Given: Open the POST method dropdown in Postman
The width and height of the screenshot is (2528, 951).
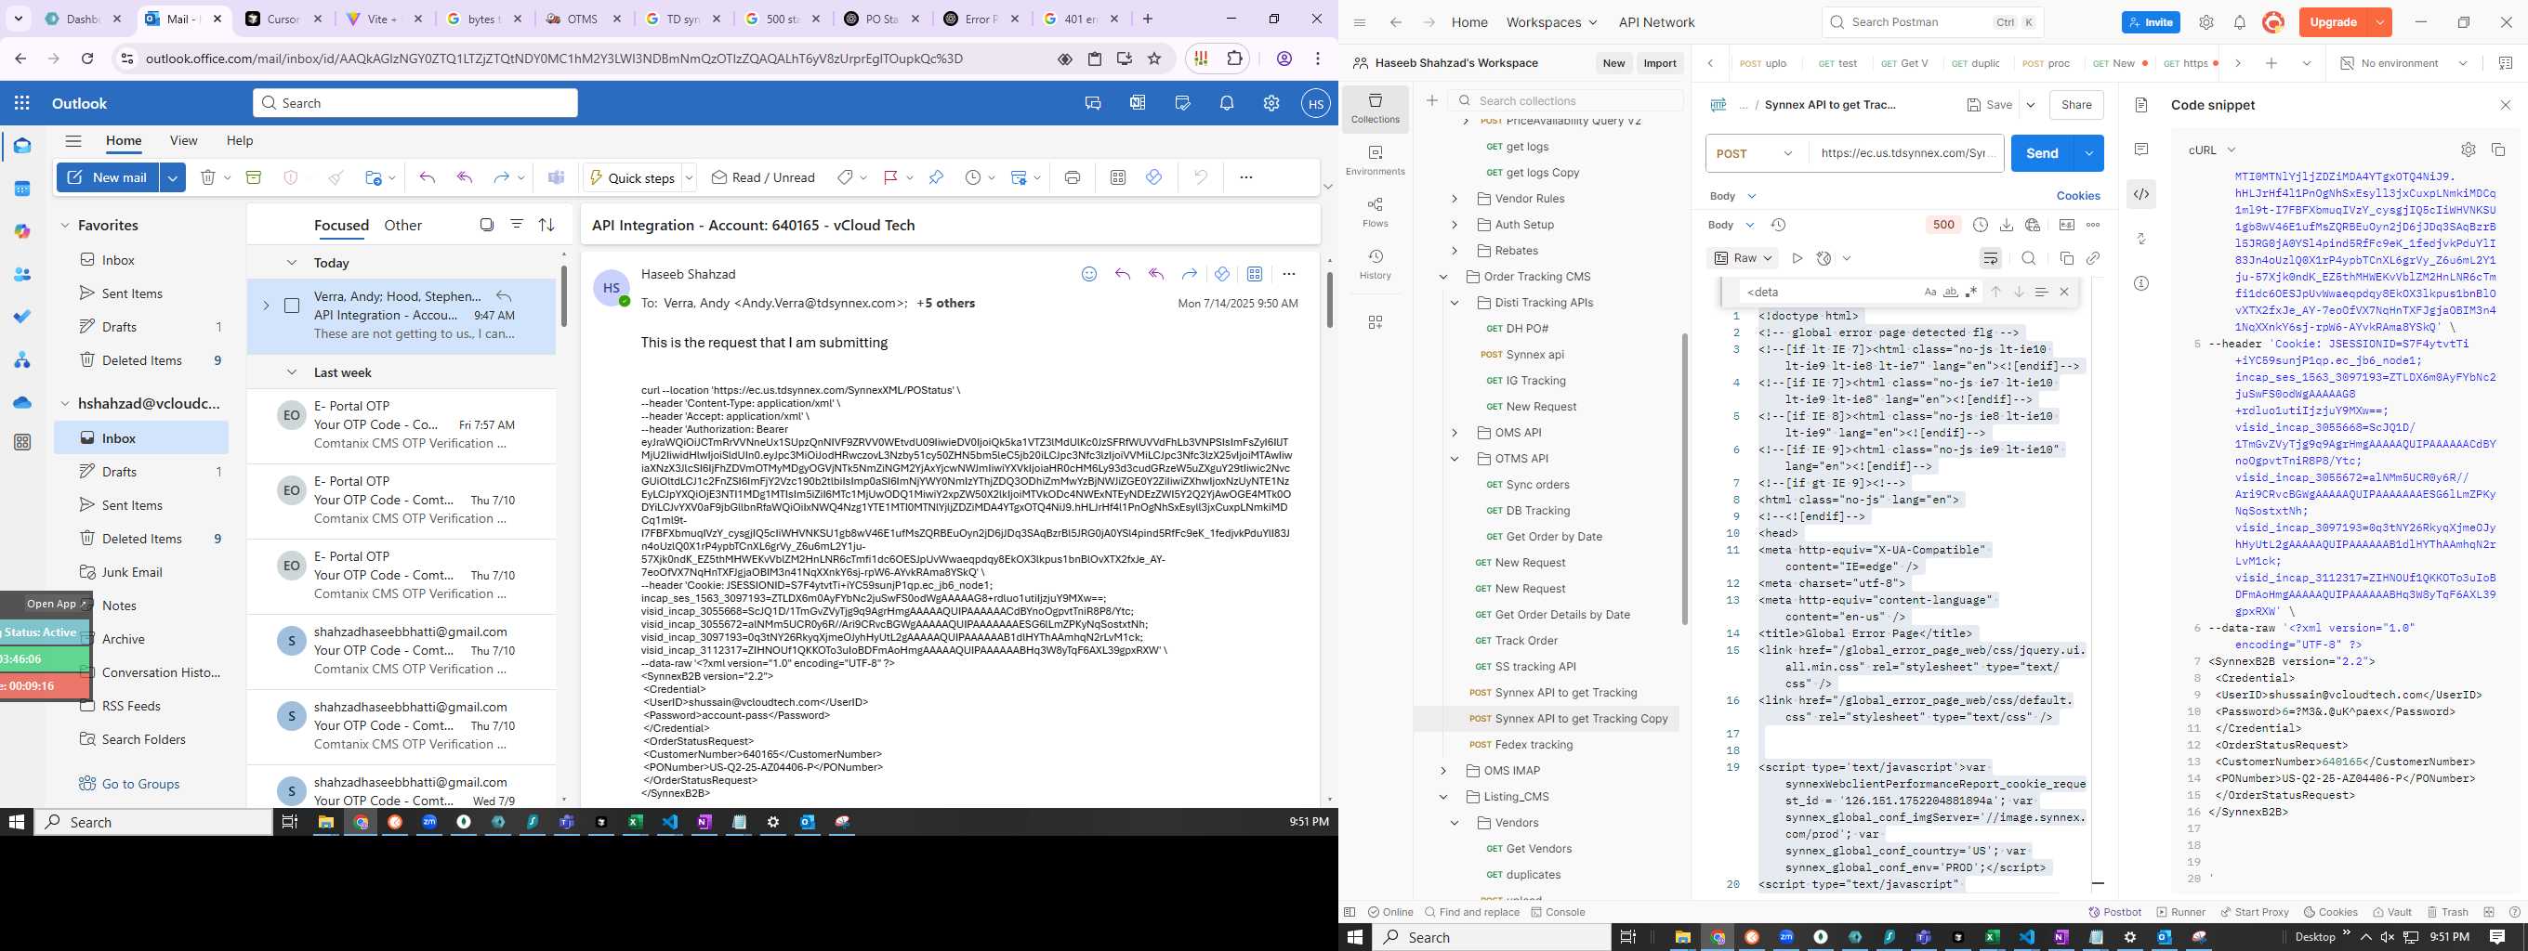Looking at the screenshot, I should pyautogui.click(x=1757, y=153).
